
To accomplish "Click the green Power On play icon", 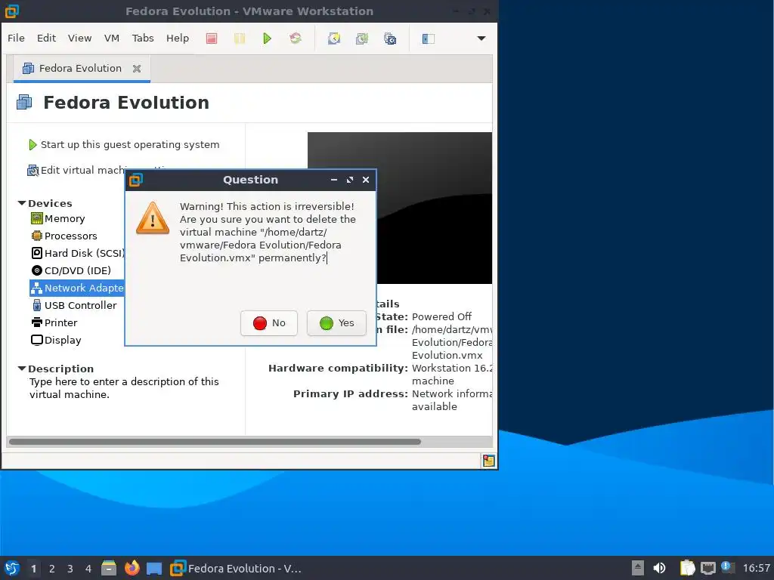I will point(267,39).
